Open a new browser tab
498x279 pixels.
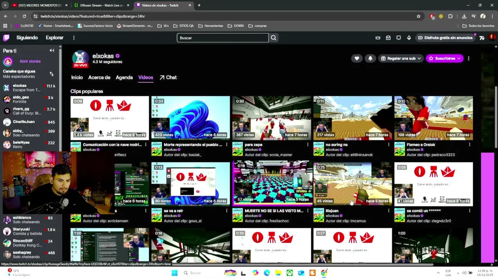pos(199,5)
